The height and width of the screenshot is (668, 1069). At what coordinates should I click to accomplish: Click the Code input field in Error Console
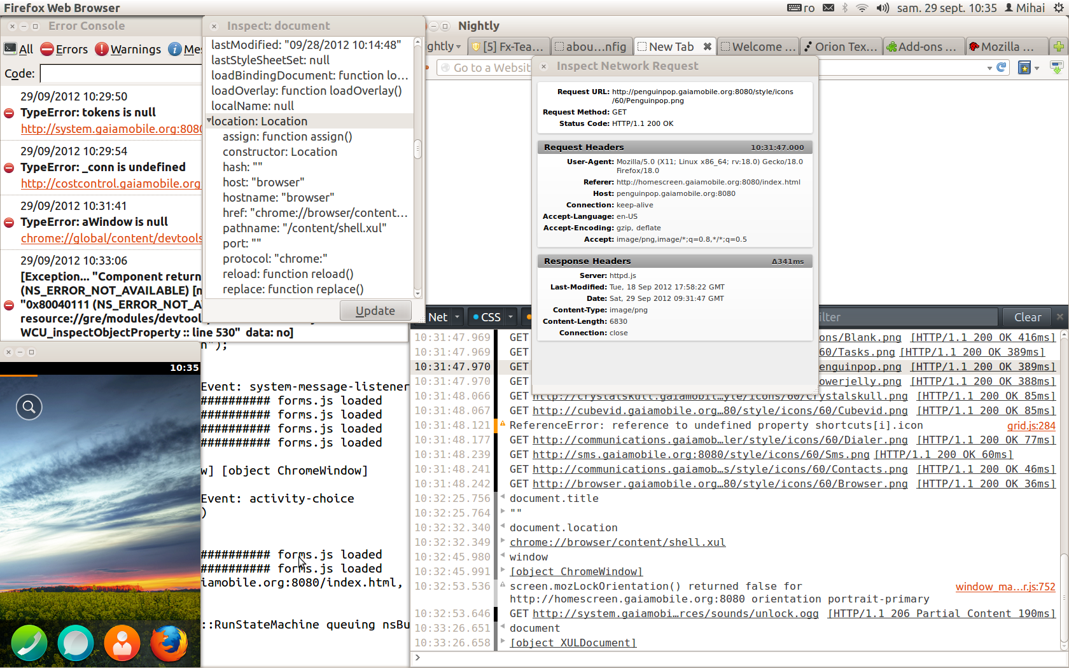coord(121,74)
